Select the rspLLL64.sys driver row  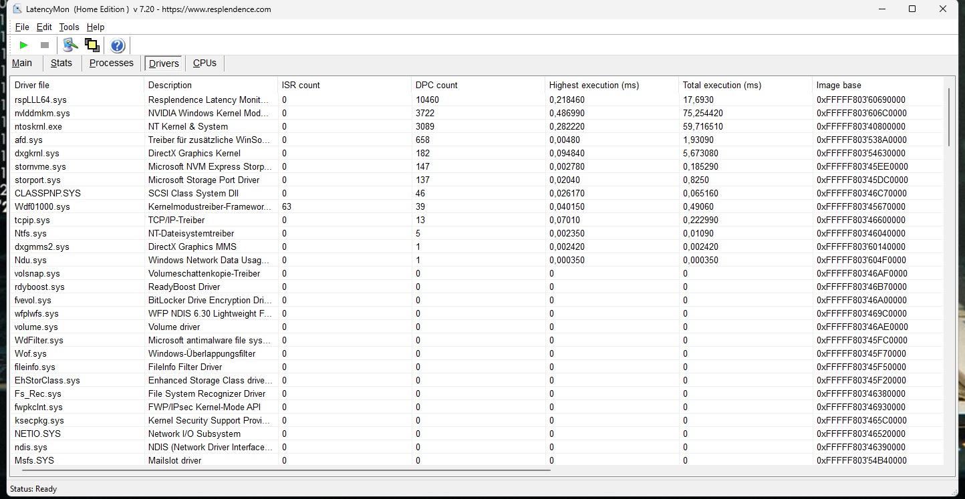click(477, 100)
